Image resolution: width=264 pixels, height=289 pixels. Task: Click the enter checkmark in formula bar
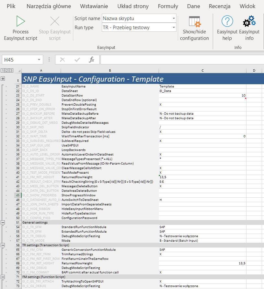click(77, 60)
